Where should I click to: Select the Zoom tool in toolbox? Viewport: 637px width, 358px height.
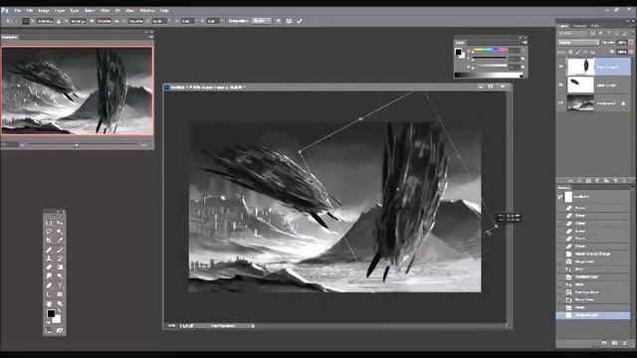click(x=60, y=303)
